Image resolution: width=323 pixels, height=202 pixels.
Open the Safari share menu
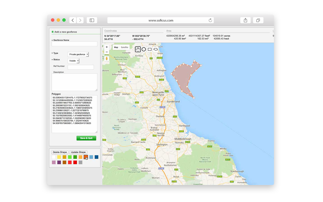tap(246, 20)
